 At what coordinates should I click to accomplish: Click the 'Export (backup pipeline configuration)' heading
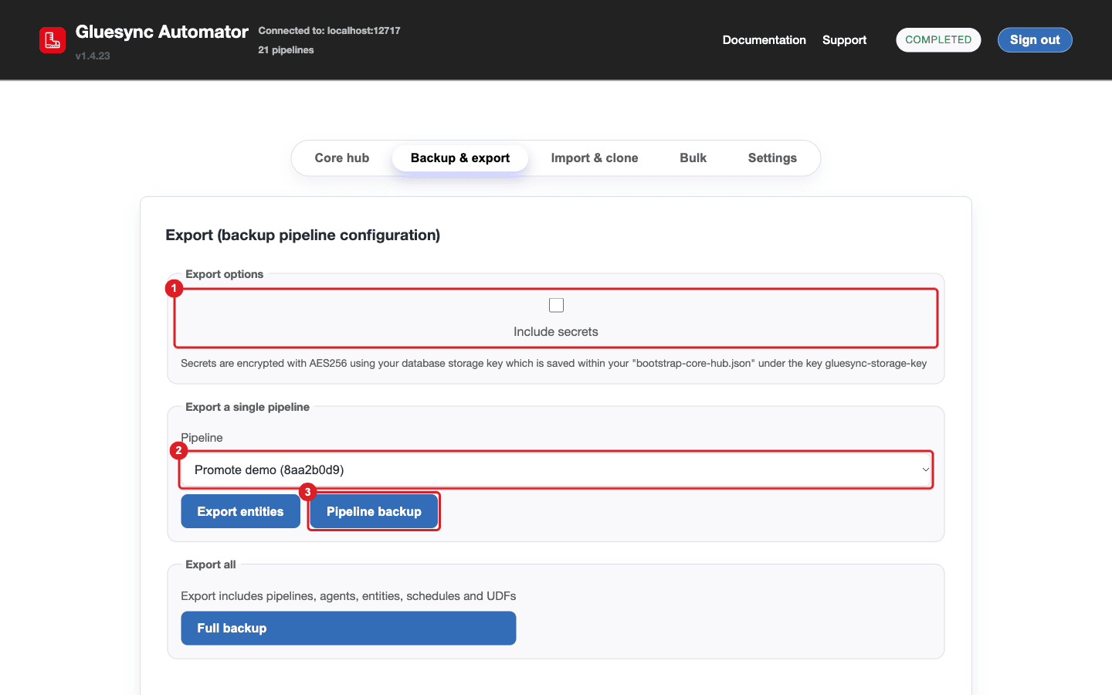click(303, 235)
